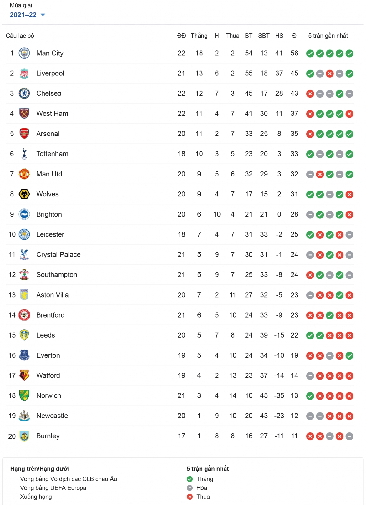Click the Liverpool club crest
Viewport: 366px width, 505px height.
click(24, 73)
